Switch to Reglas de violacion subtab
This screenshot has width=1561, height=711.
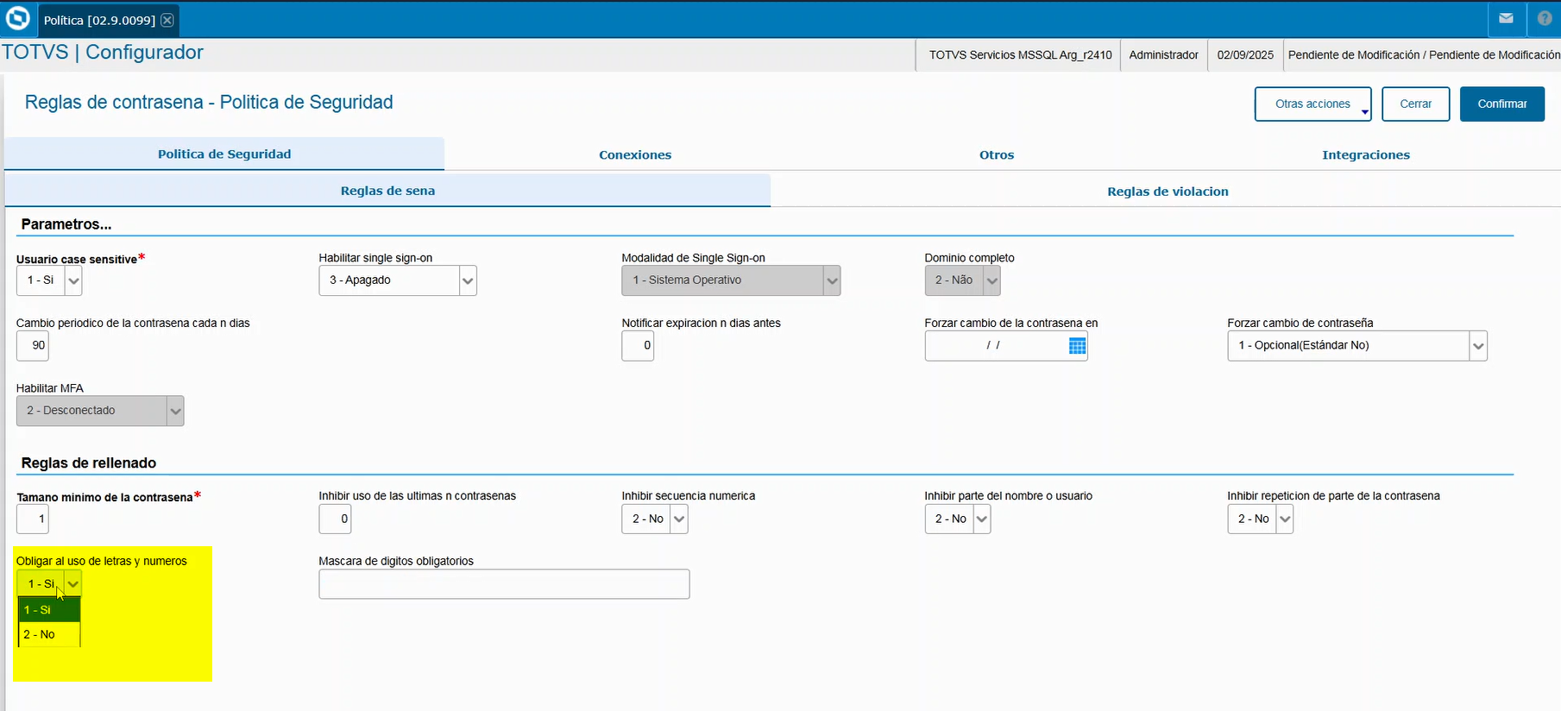[1168, 192]
